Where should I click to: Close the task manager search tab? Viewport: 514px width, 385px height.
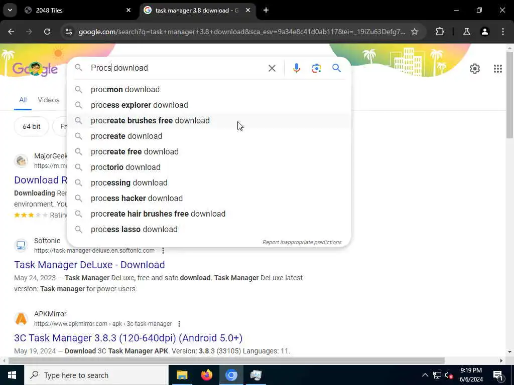coord(248,11)
